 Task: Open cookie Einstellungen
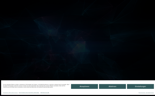(140, 87)
